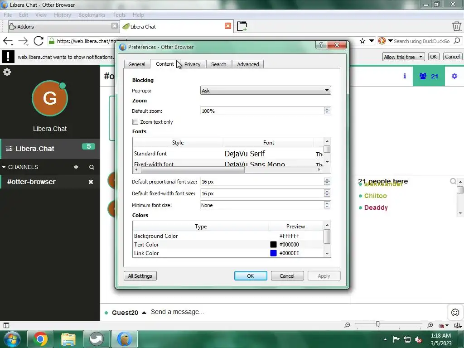Click the status bar zoom slider handle
The height and width of the screenshot is (348, 464).
pyautogui.click(x=378, y=325)
